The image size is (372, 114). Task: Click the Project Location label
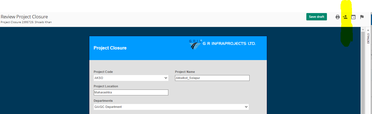pos(106,86)
